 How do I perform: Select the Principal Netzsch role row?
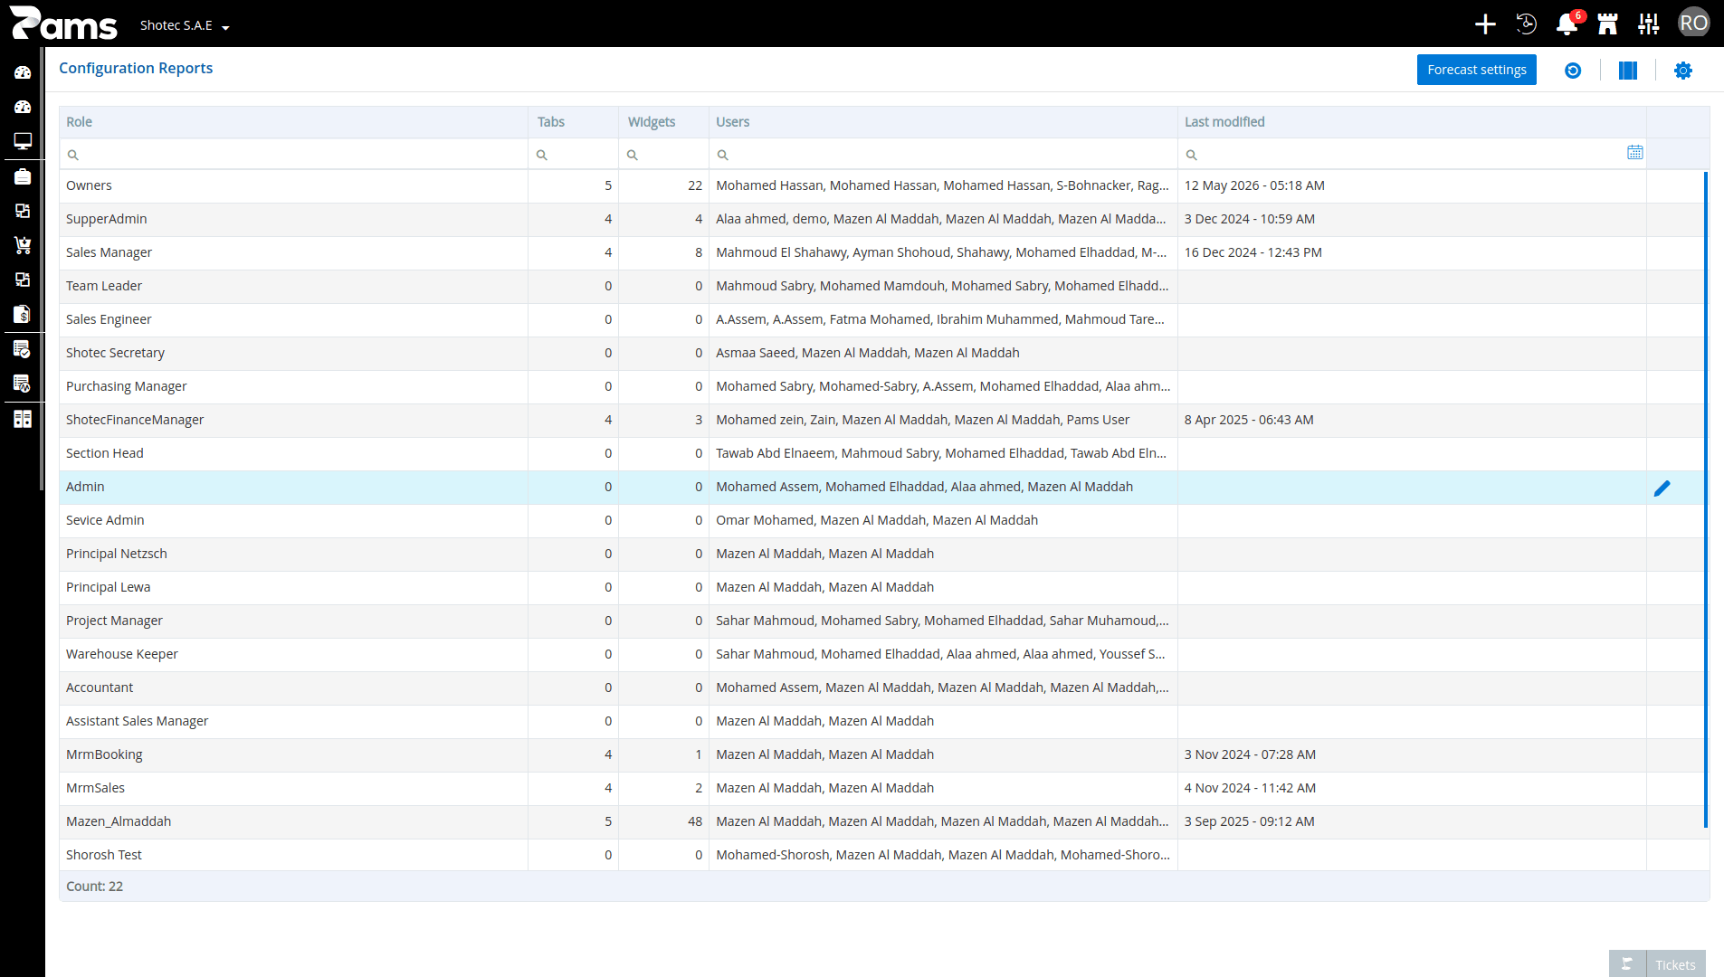[884, 554]
